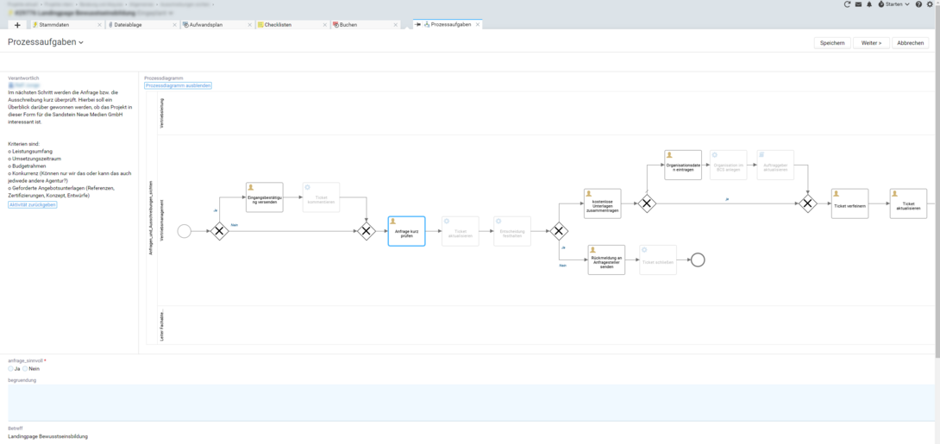The width and height of the screenshot is (940, 444).
Task: Click the Vertriebsleitung lane label
Action: coord(162,114)
